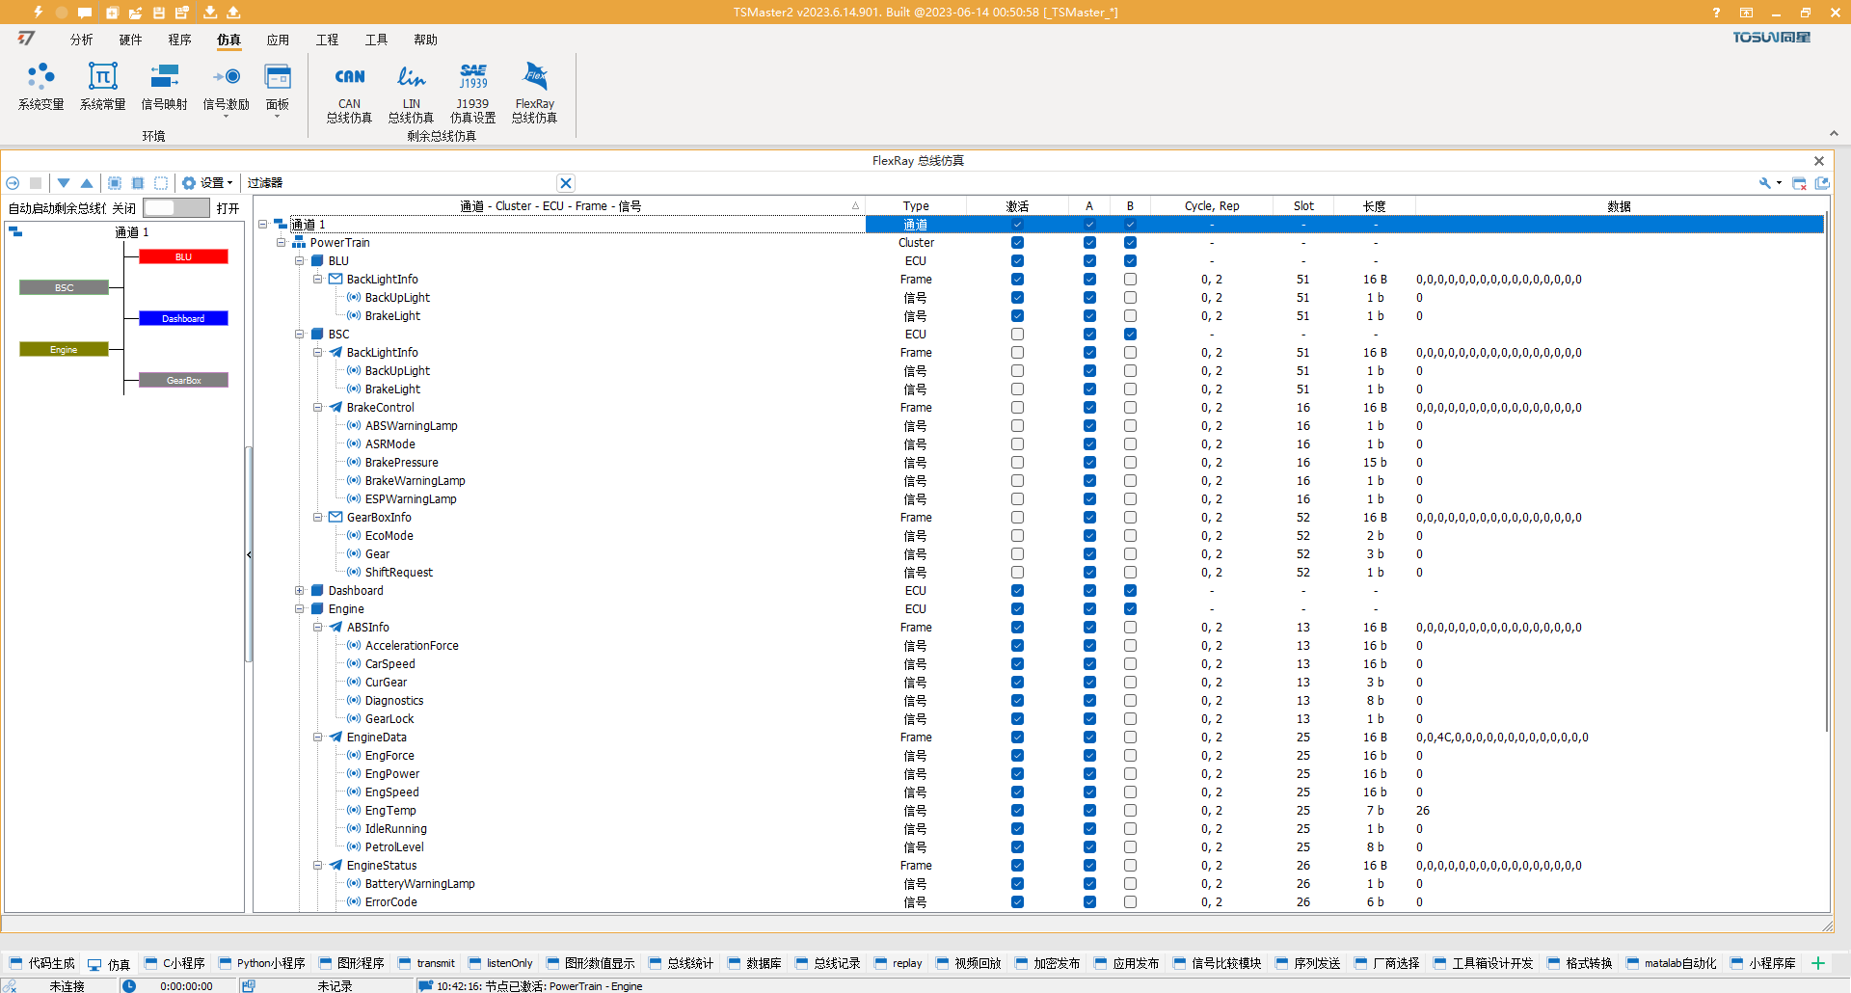Open the replay tab at the bottom
Viewport: 1851px width, 993px height.
(898, 963)
